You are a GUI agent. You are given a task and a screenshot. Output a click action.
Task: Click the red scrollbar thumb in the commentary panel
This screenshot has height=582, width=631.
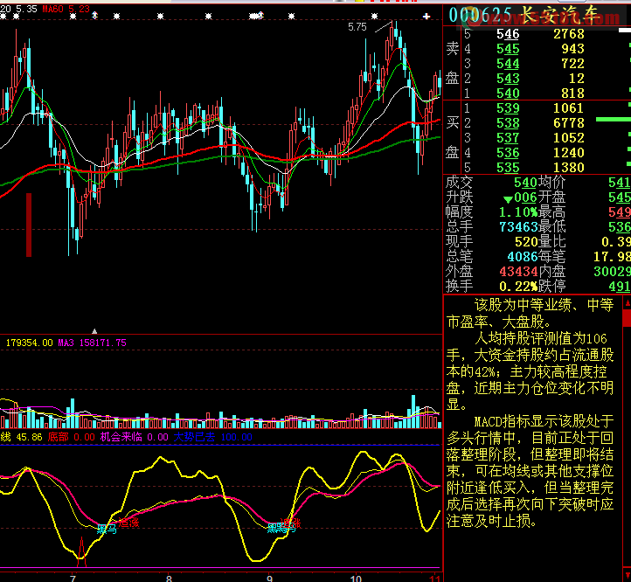(x=627, y=317)
